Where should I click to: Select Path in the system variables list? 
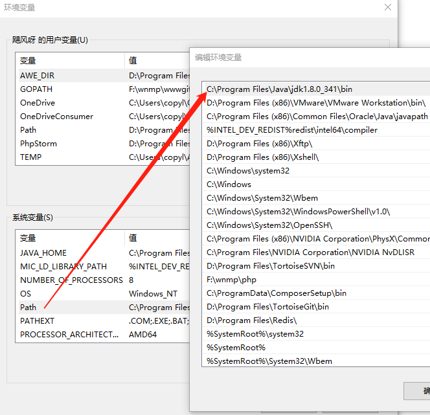pyautogui.click(x=28, y=308)
